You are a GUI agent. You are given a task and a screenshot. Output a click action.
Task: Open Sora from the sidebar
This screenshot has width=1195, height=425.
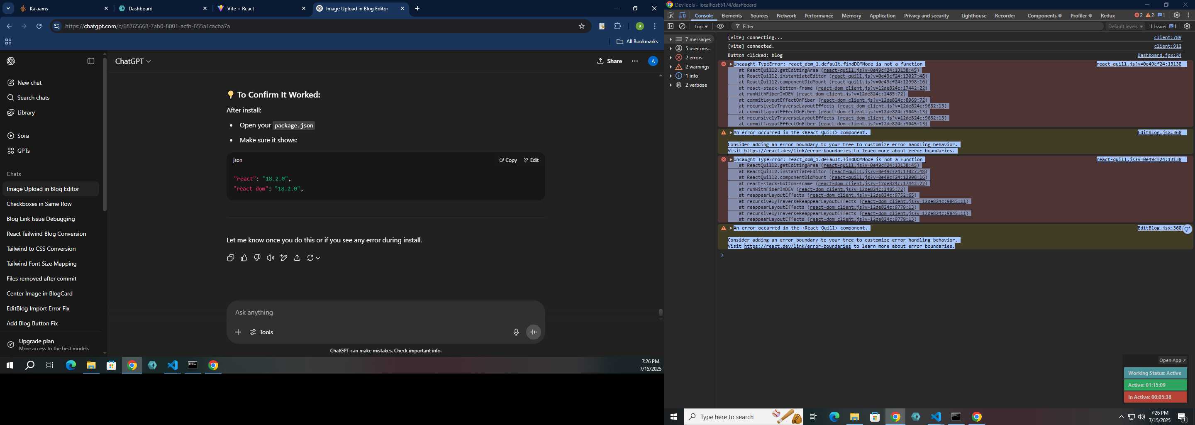click(18, 136)
